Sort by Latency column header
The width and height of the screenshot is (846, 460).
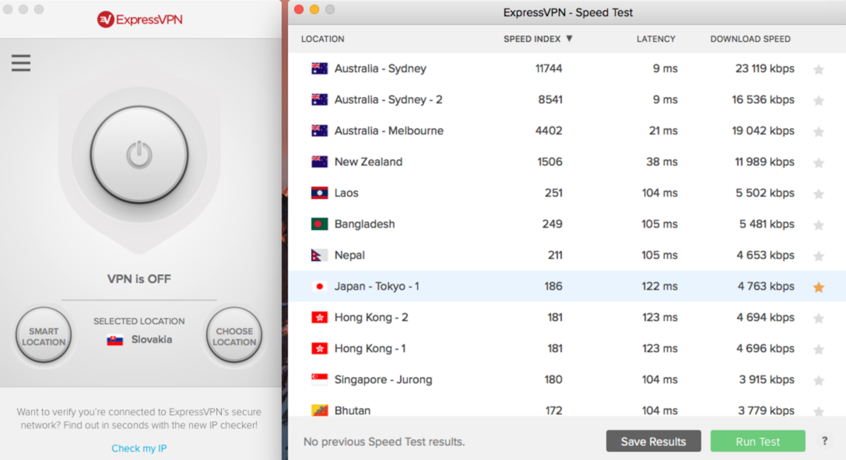click(655, 39)
